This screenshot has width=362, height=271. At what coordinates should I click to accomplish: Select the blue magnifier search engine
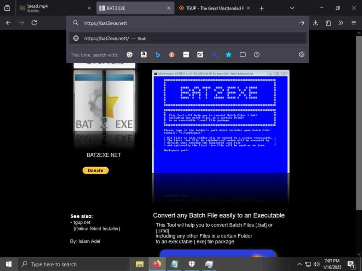[214, 55]
